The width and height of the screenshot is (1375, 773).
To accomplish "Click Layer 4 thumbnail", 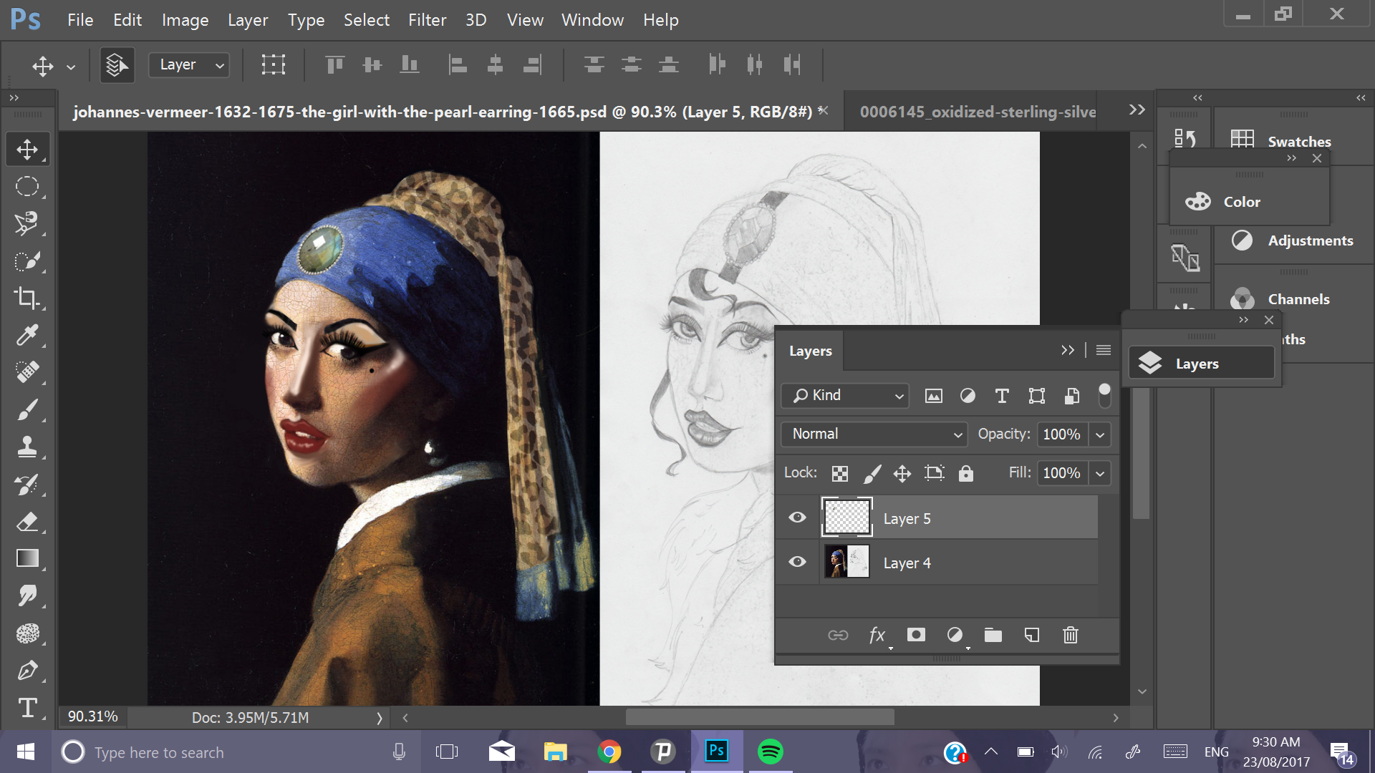I will pos(846,562).
